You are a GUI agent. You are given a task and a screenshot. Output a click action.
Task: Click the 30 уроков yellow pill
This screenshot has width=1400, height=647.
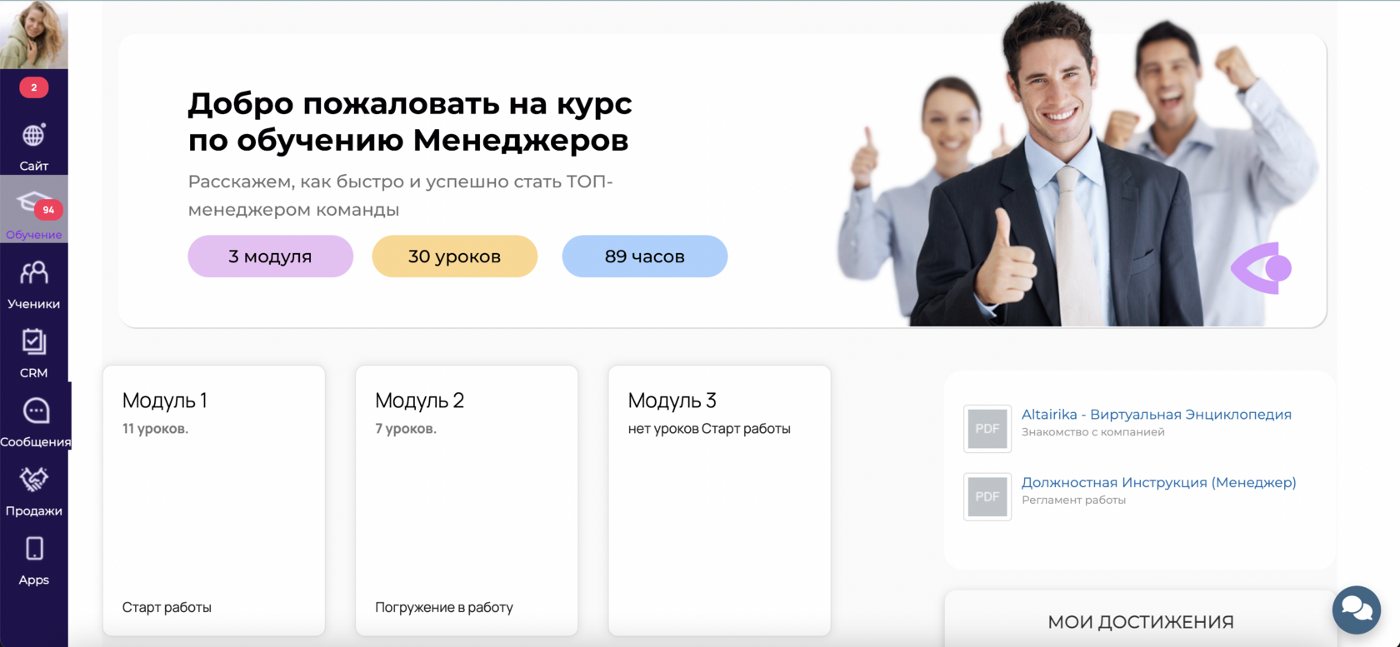(x=454, y=256)
